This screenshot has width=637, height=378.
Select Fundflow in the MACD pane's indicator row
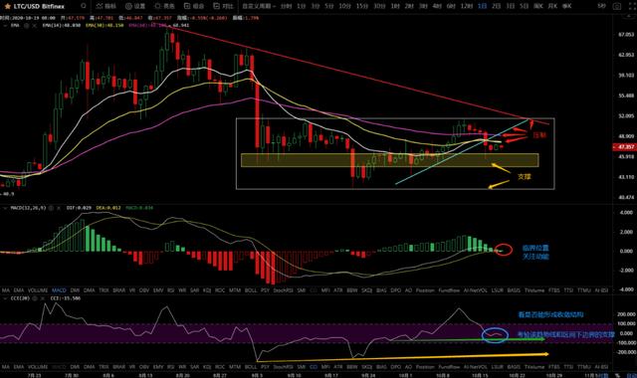tap(449, 290)
